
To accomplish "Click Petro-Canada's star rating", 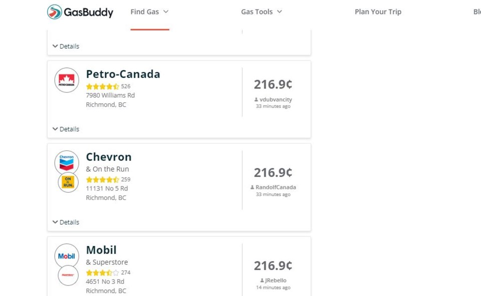I will (x=102, y=86).
